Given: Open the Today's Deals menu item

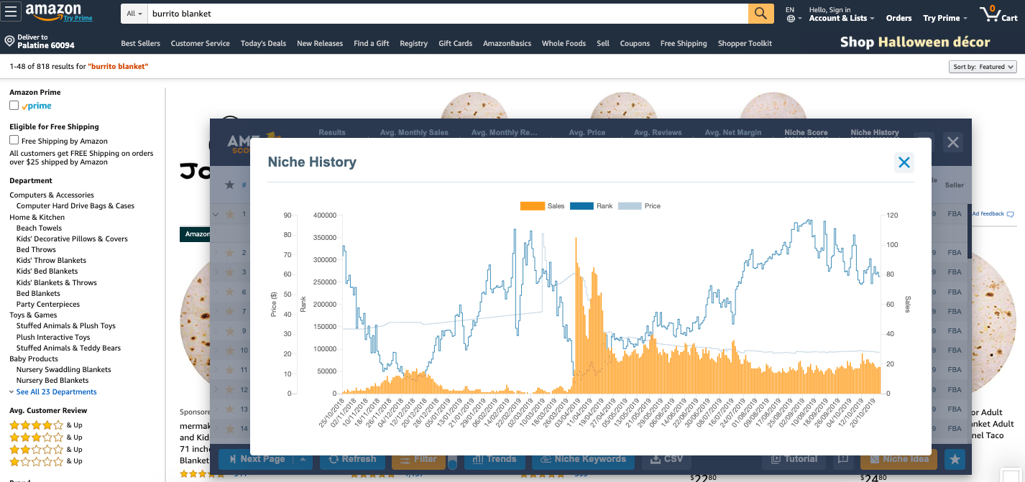Looking at the screenshot, I should (x=263, y=43).
